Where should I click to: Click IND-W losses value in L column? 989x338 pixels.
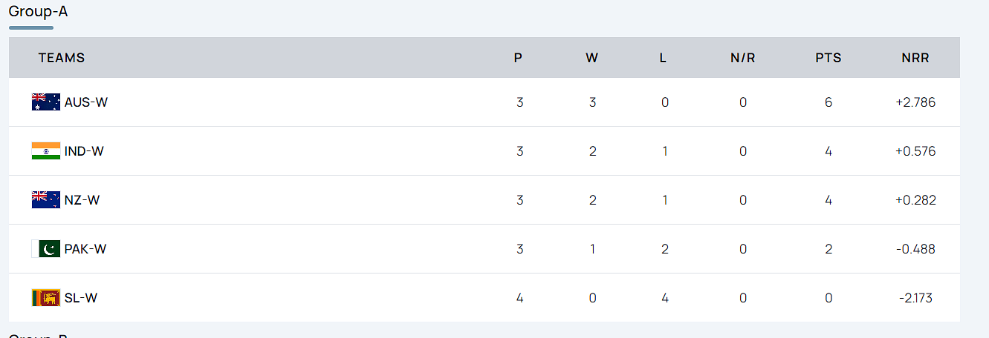coord(665,151)
